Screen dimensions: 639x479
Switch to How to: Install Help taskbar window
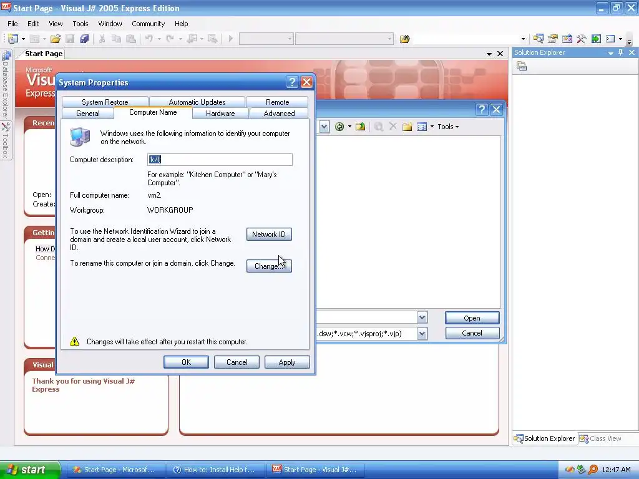click(x=216, y=470)
